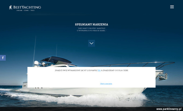Open the Oferty specjalne link
This screenshot has width=183, height=111.
pos(106,84)
